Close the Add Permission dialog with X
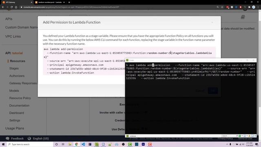 pos(212,22)
